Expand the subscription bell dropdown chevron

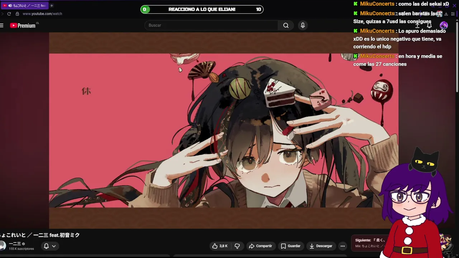coord(54,246)
